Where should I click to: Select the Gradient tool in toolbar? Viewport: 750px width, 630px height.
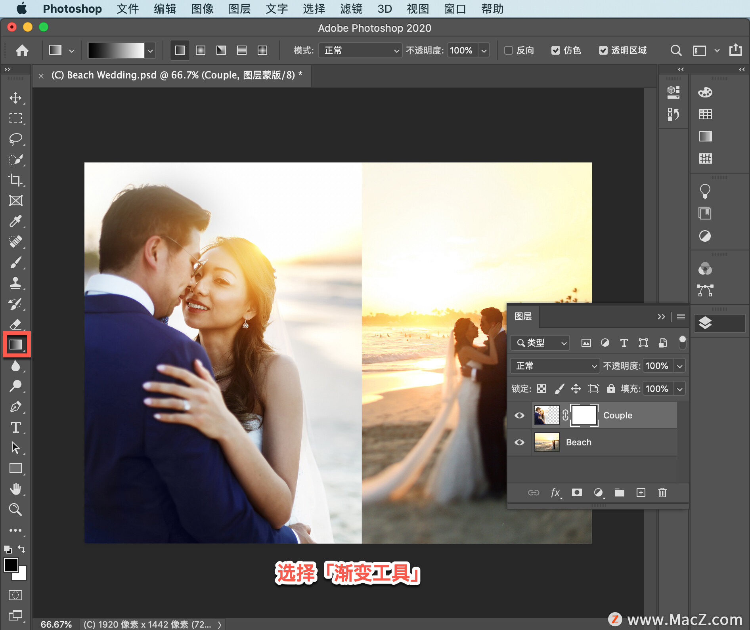[x=16, y=345]
